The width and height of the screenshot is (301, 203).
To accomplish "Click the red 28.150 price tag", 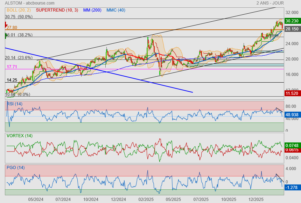I will 292,29.
